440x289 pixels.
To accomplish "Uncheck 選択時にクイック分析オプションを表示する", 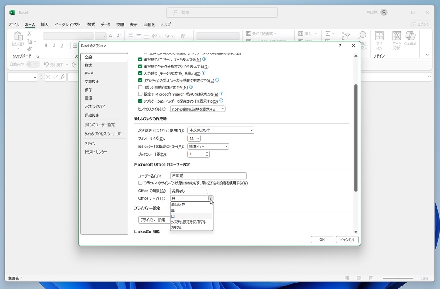I will coord(141,66).
